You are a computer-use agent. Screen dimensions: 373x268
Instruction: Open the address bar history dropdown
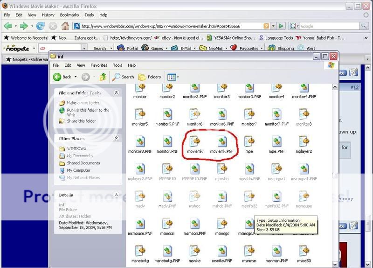[273, 26]
